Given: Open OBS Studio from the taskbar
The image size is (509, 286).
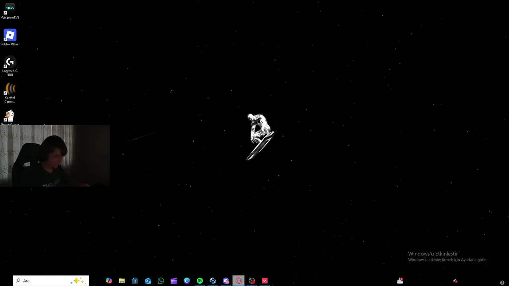Looking at the screenshot, I should click(x=252, y=281).
